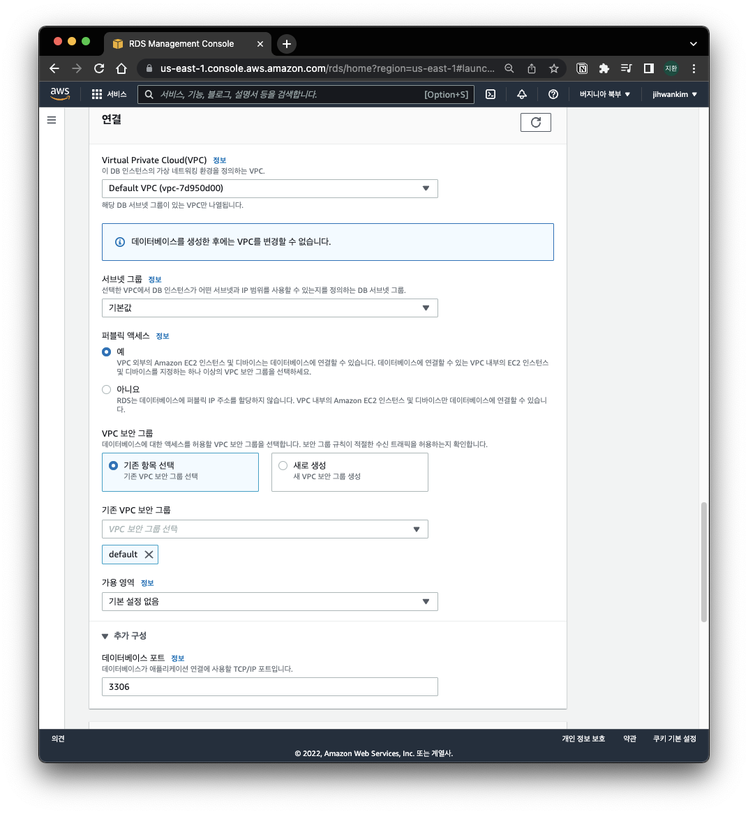The width and height of the screenshot is (748, 814).
Task: Open the VPC 보안 그룹 선택 dropdown
Action: pyautogui.click(x=265, y=529)
